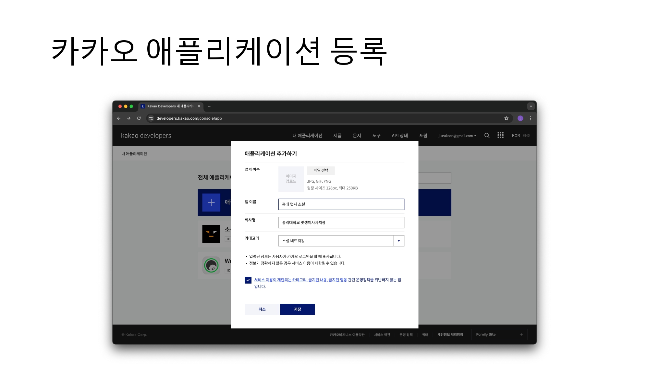This screenshot has height=365, width=649.
Task: Toggle the operation policy agreement checkbox
Action: click(x=248, y=280)
